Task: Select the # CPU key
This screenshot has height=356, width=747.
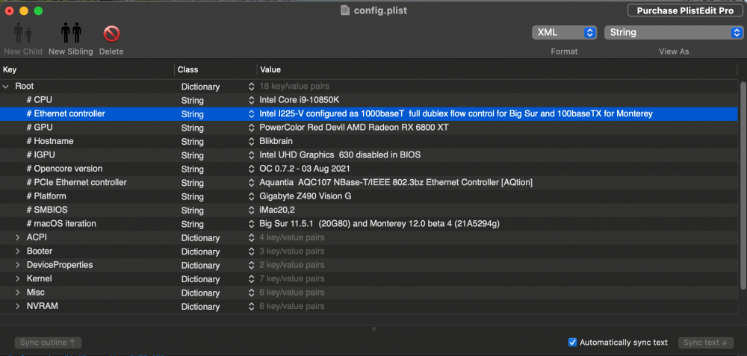Action: tap(39, 100)
